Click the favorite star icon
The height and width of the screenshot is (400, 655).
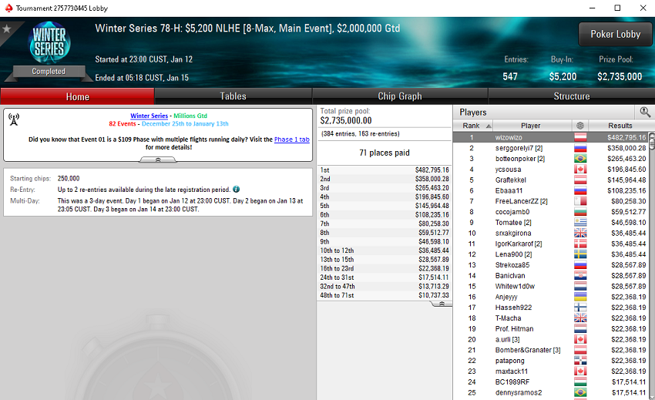coord(6,29)
